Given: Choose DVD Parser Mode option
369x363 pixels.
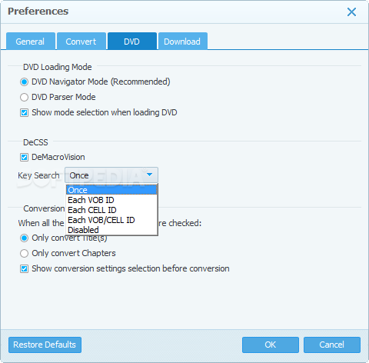Looking at the screenshot, I should click(x=24, y=98).
